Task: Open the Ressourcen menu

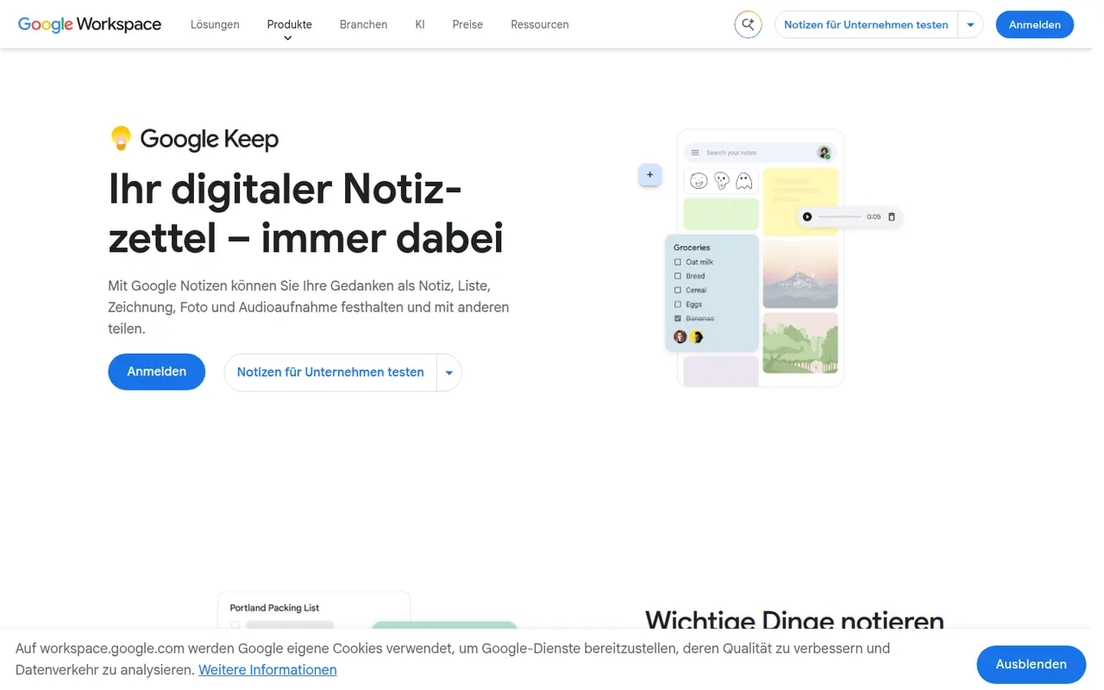Action: [540, 25]
